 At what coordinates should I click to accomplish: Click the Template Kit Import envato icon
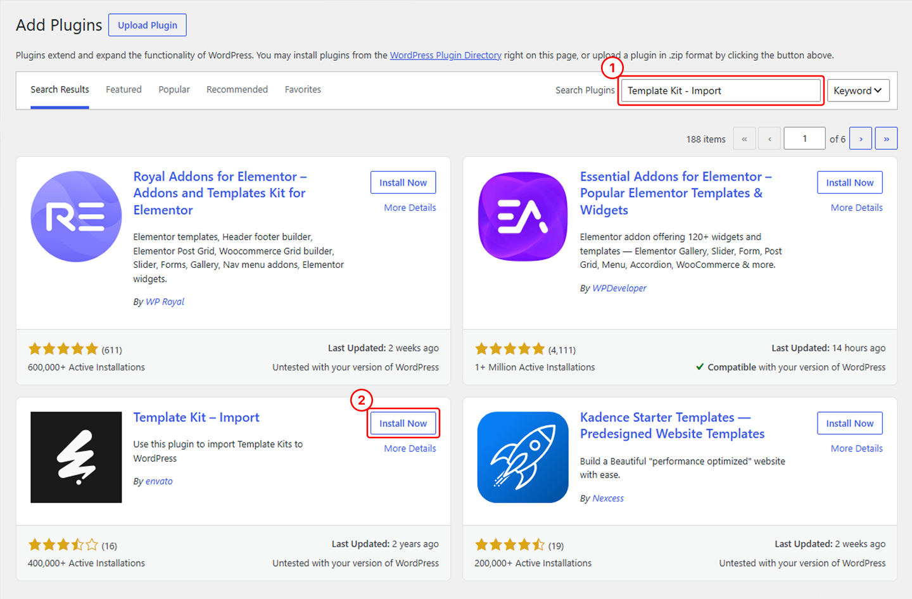[x=76, y=457]
